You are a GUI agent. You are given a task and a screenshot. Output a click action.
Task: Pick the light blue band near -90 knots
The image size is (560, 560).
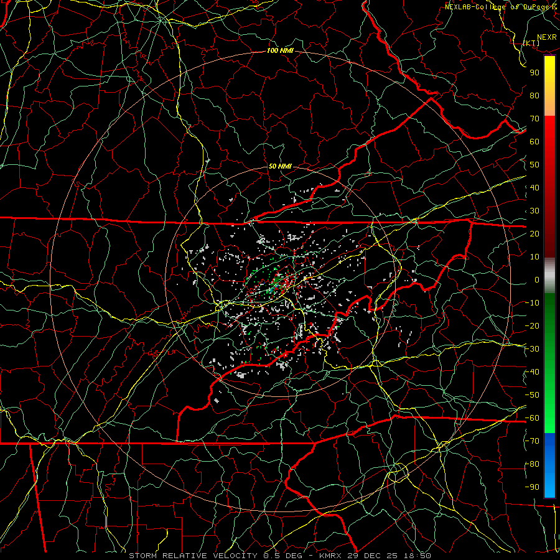[549, 484]
